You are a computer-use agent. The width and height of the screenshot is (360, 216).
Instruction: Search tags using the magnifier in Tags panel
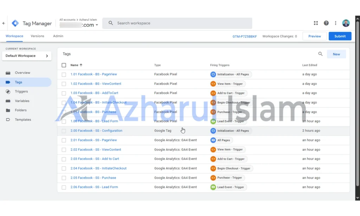click(x=320, y=54)
